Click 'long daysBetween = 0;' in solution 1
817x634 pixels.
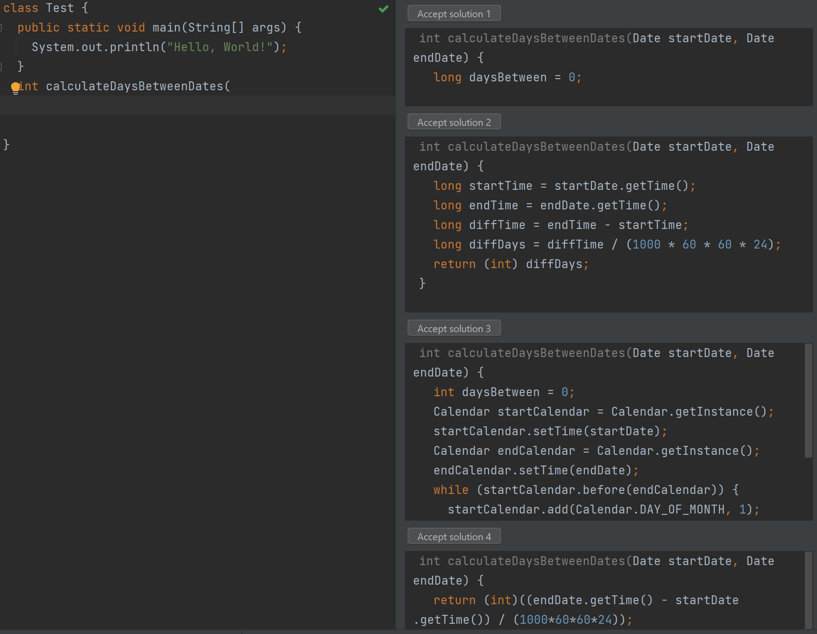pyautogui.click(x=508, y=77)
